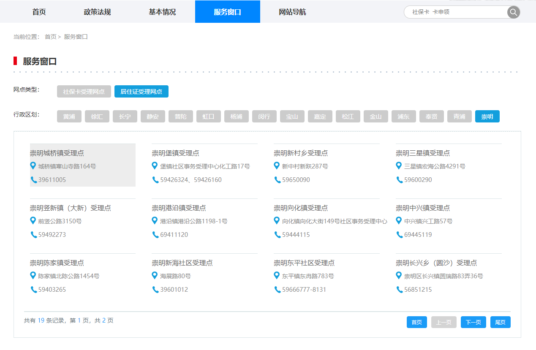The width and height of the screenshot is (536, 350).
Task: Click location pin for 海晨路80号
Action: tap(155, 276)
